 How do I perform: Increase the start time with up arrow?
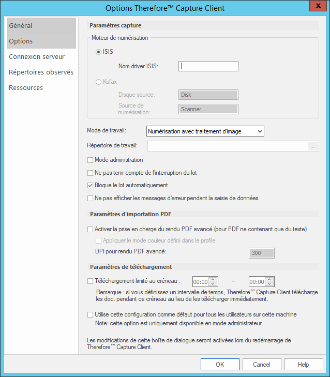[x=213, y=279]
